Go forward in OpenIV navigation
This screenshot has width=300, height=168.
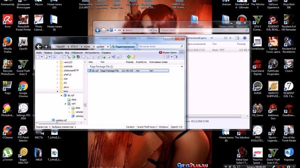point(46,47)
